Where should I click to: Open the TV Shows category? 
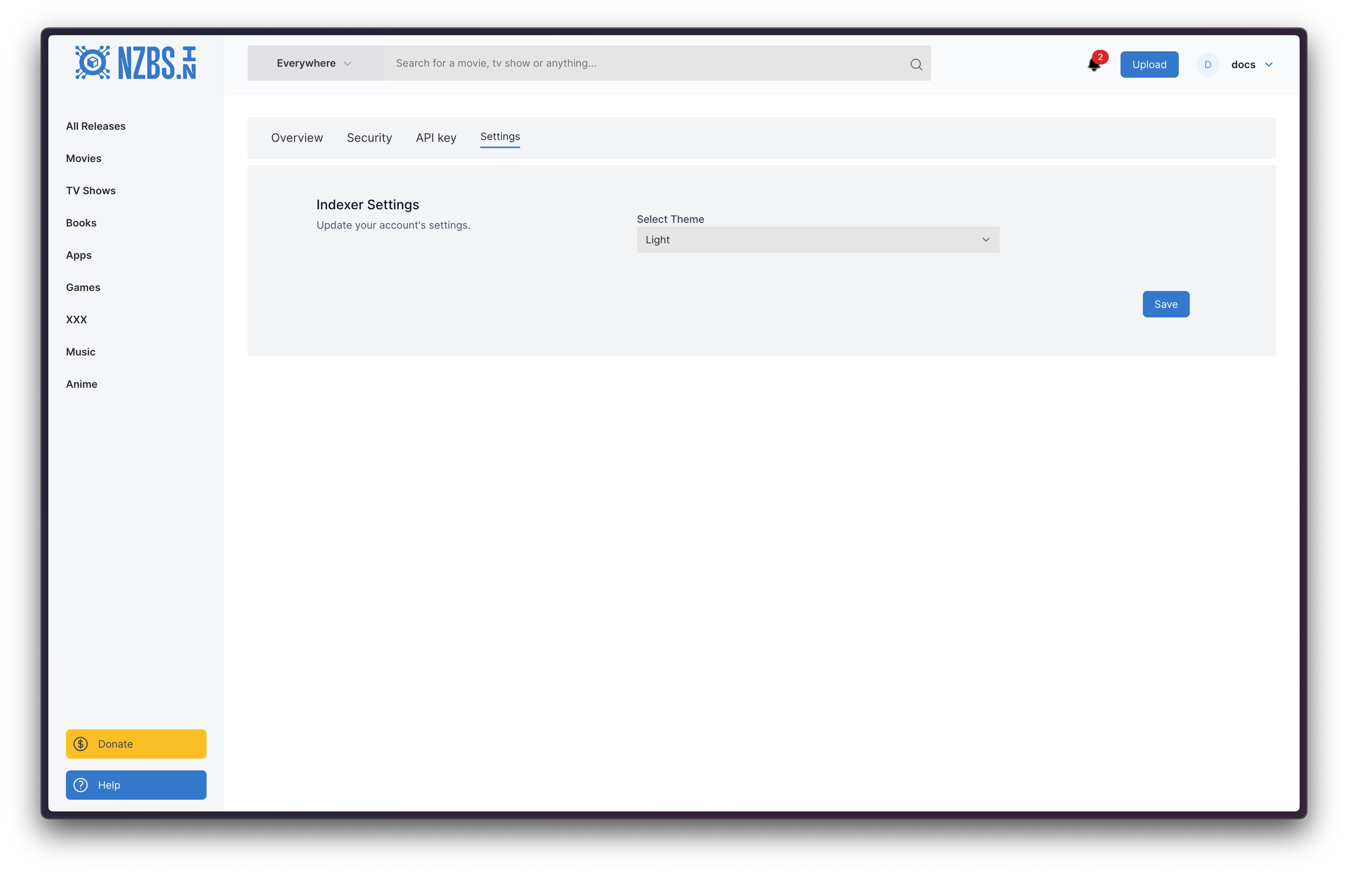click(90, 191)
